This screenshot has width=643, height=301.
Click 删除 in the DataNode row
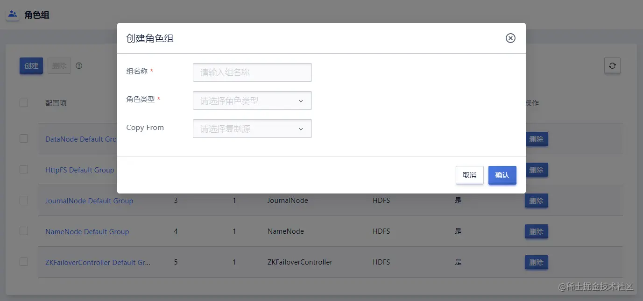click(x=537, y=139)
